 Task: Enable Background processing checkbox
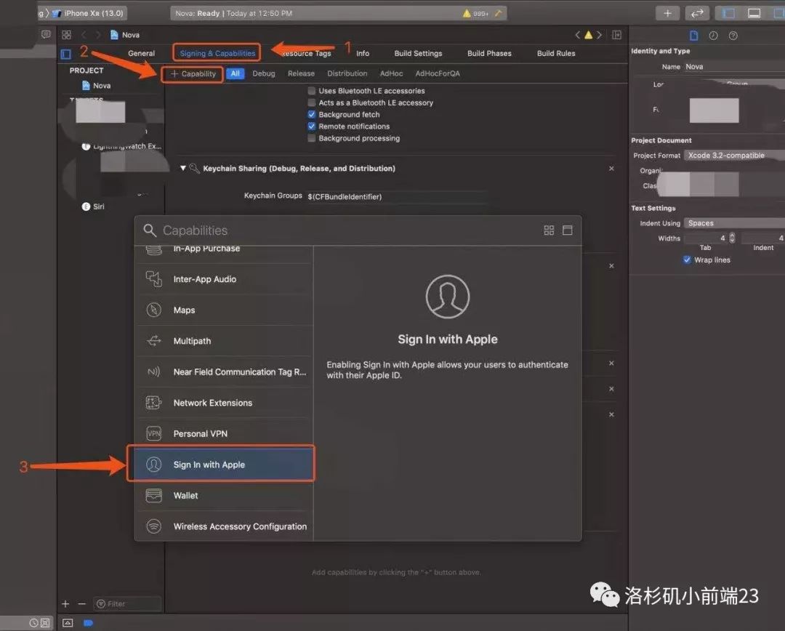[311, 138]
